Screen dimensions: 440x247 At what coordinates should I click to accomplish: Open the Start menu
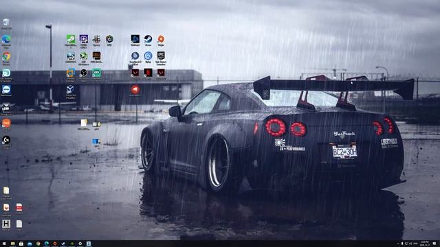pos(4,244)
